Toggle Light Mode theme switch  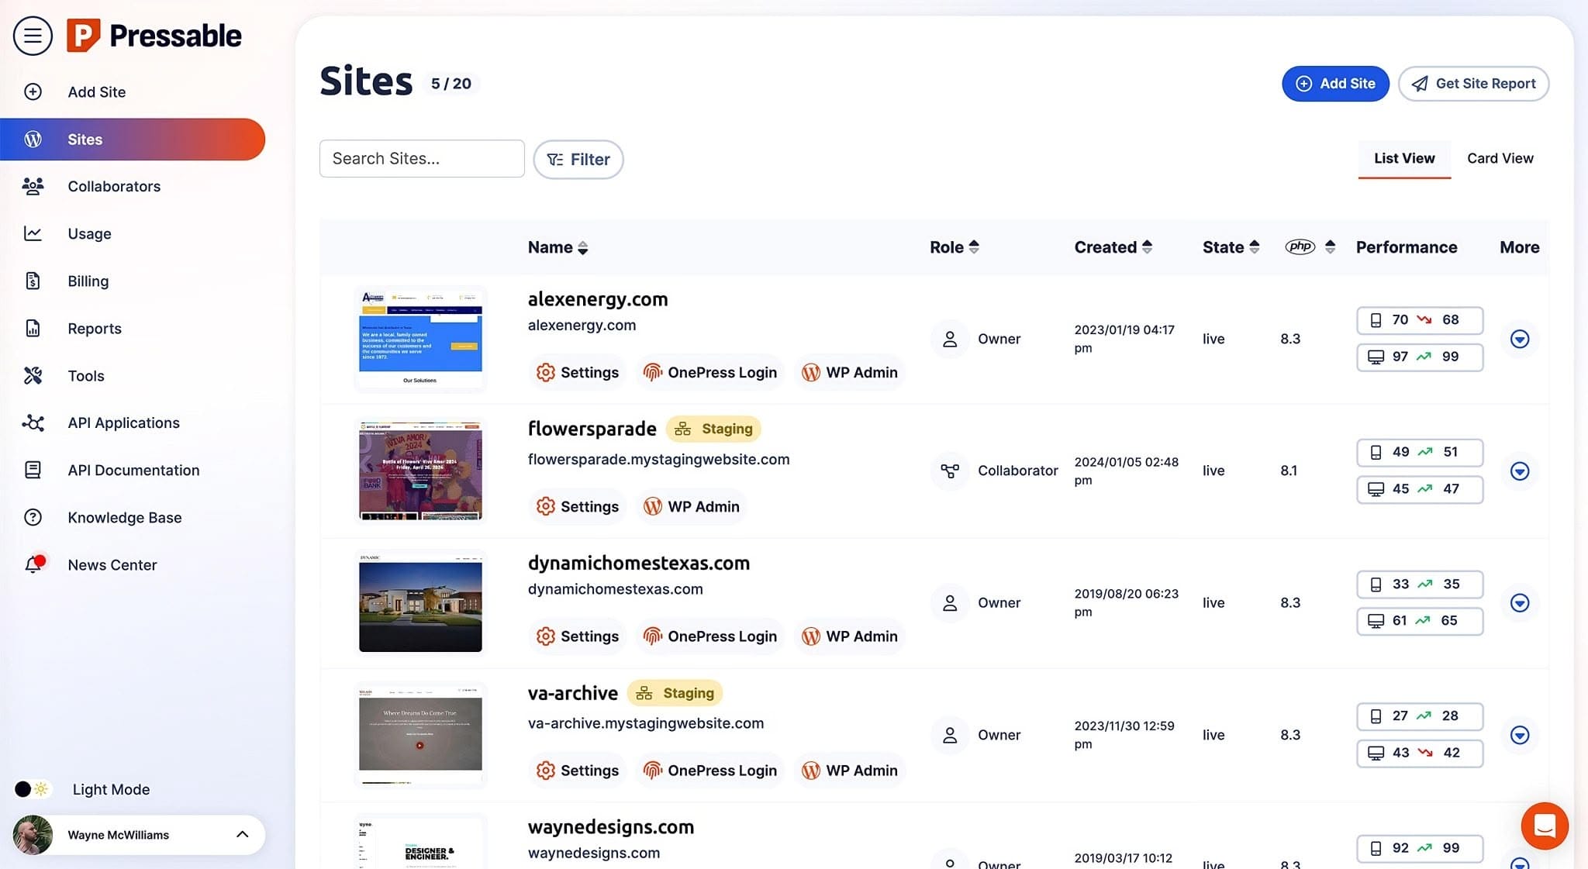point(32,788)
